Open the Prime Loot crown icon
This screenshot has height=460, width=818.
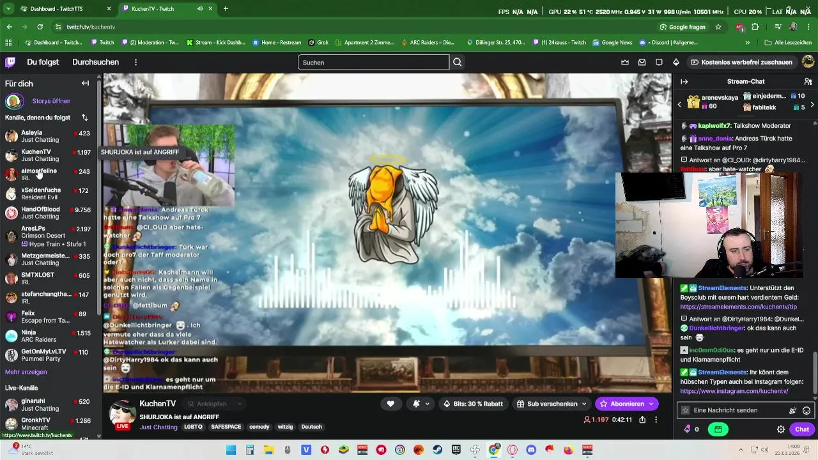625,62
